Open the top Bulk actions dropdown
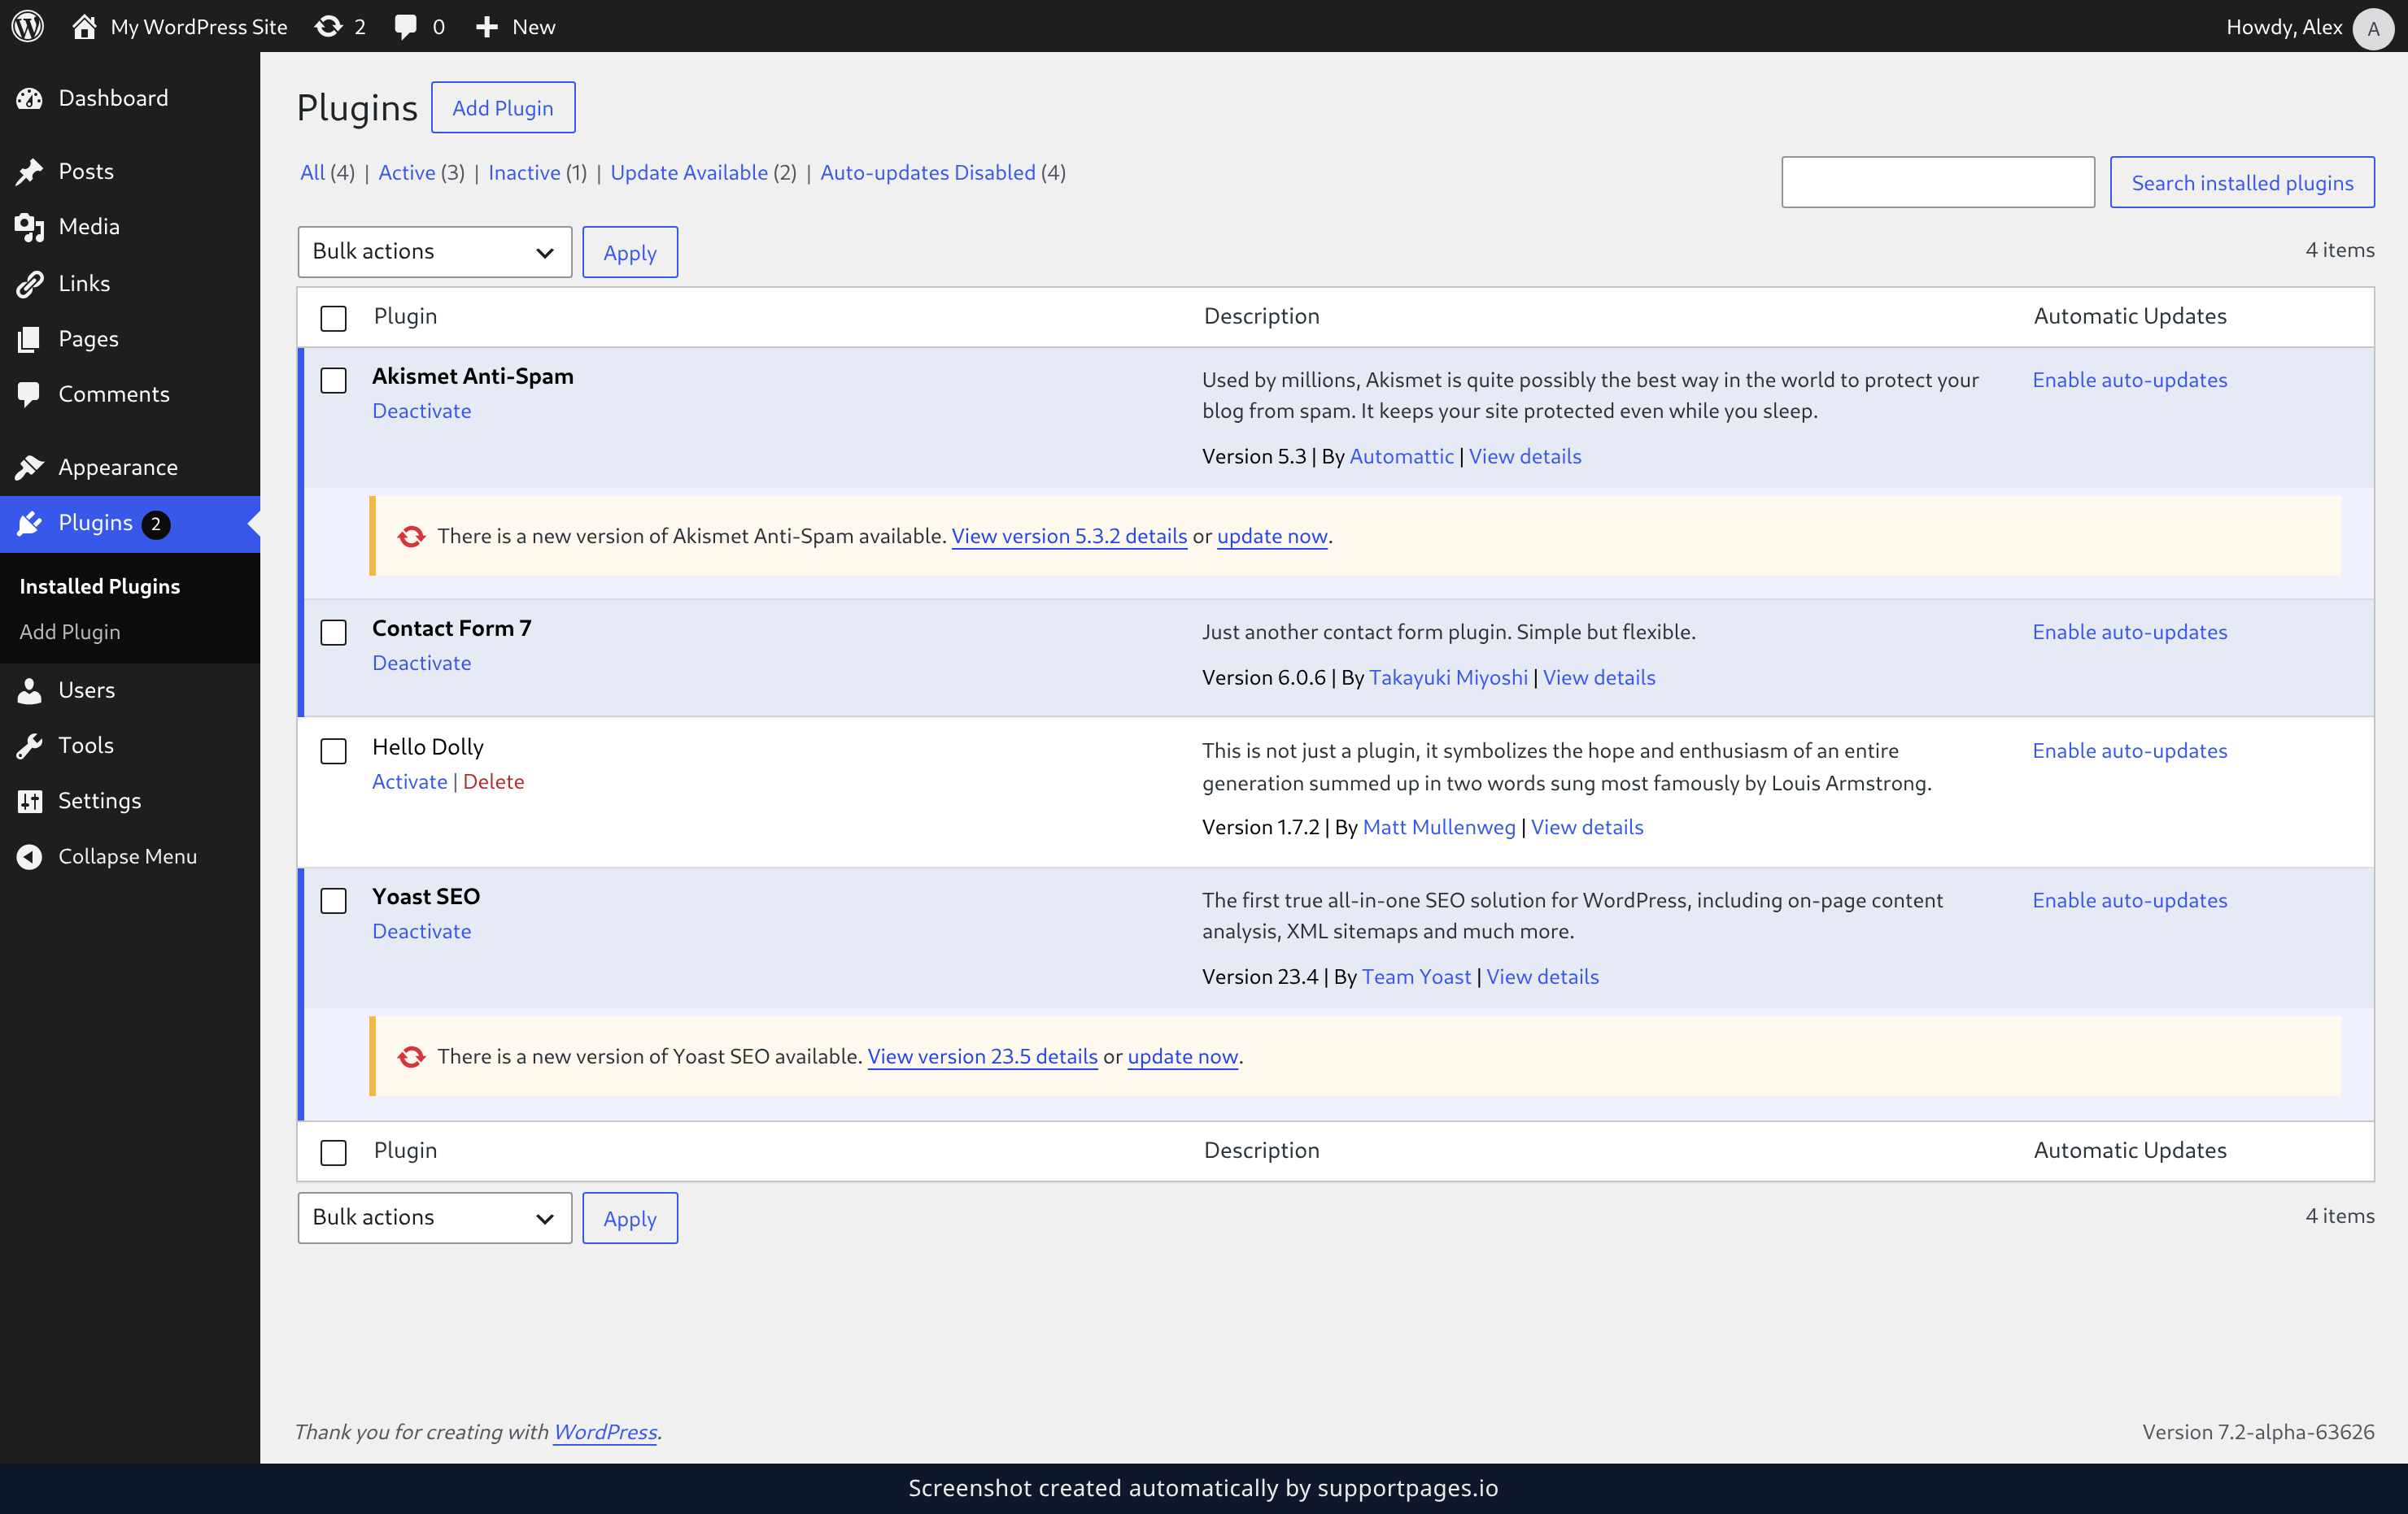This screenshot has width=2408, height=1514. coord(434,252)
